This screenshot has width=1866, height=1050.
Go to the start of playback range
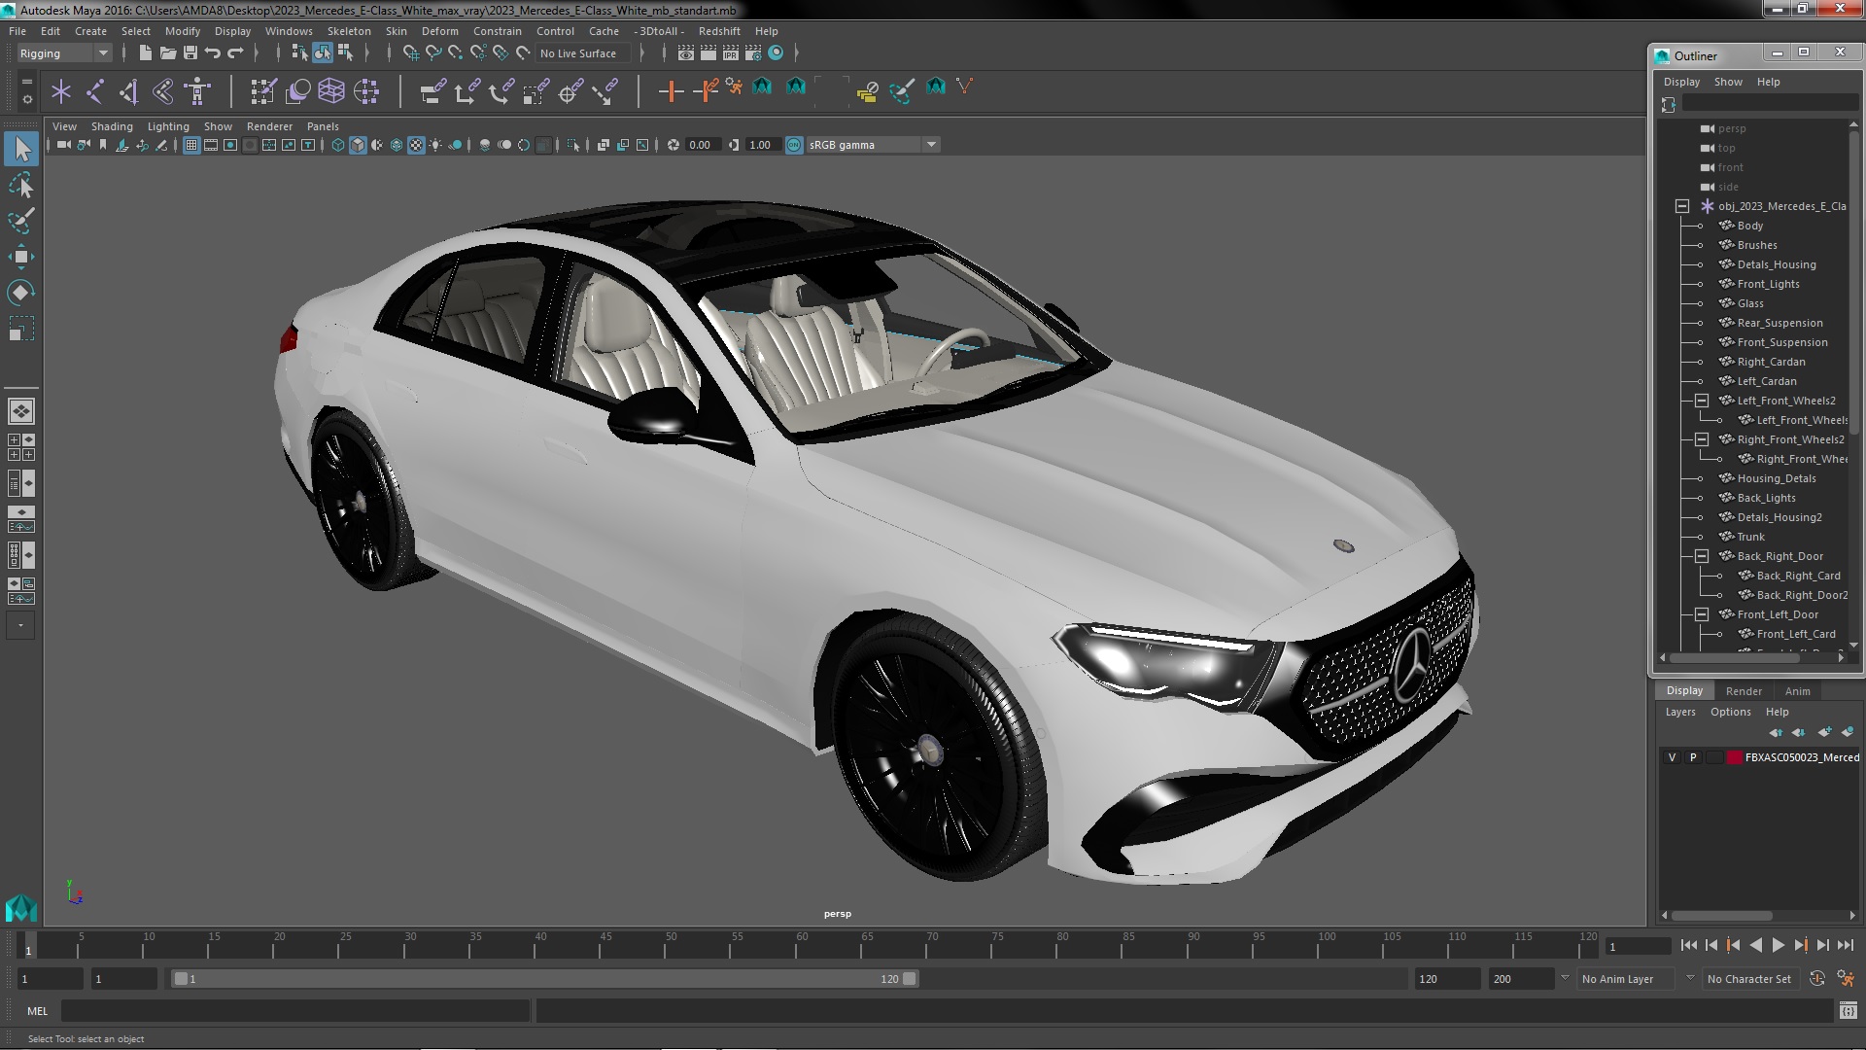click(x=1688, y=945)
